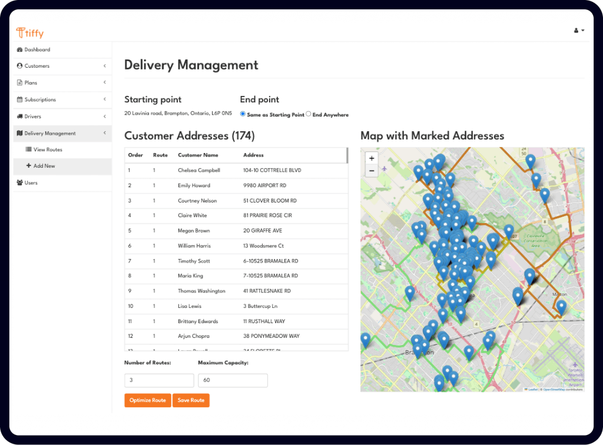Collapse the Delivery Management sidebar section
Viewport: 603px width, 445px height.
coord(104,133)
